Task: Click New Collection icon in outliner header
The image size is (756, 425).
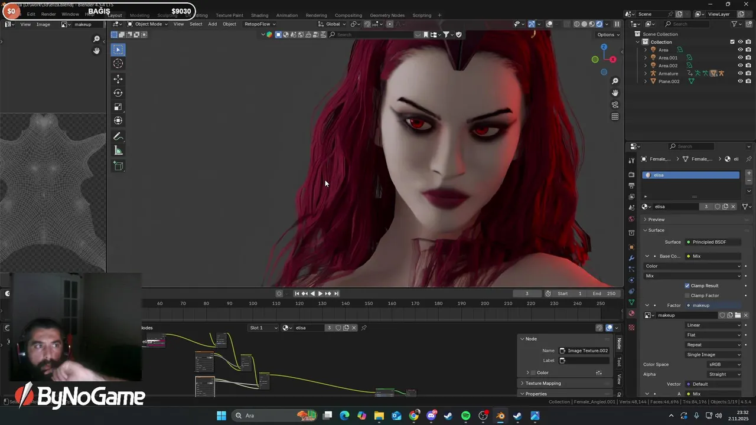Action: 750,24
